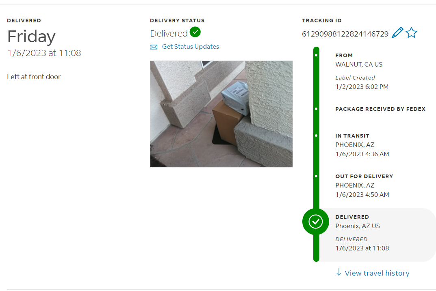Click the Left at front door text
This screenshot has width=436, height=291.
(x=34, y=77)
